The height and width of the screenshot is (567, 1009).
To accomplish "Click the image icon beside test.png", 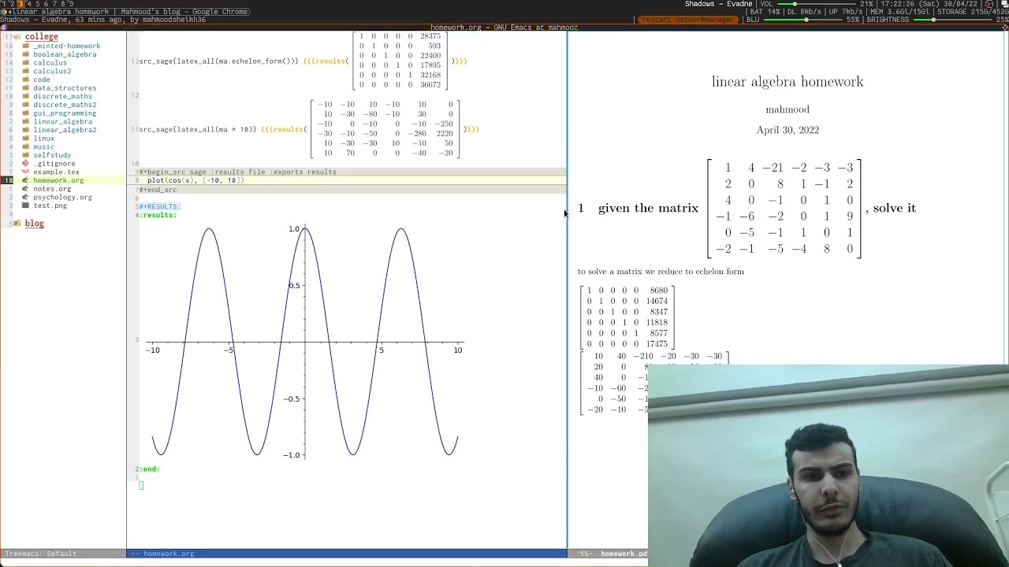I will [26, 206].
